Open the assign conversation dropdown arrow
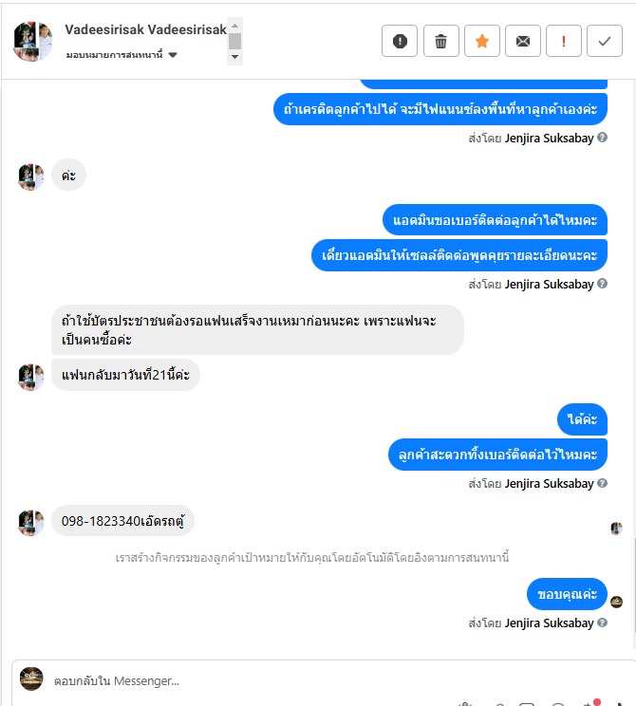Screen dimensions: 636x706 point(173,55)
